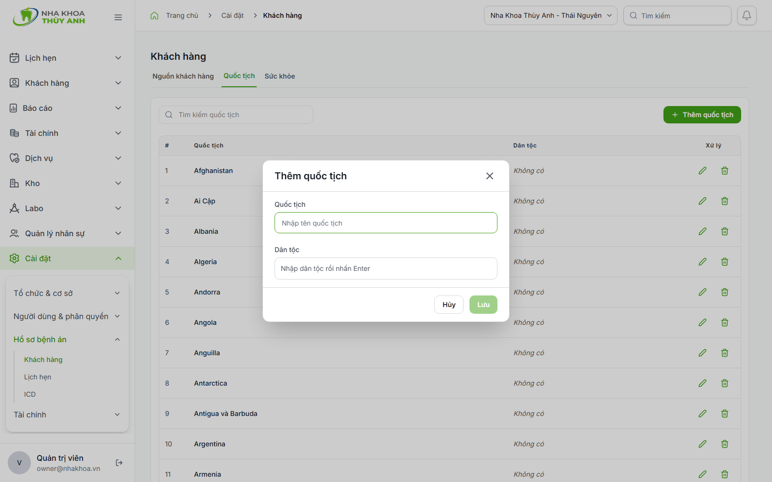772x482 pixels.
Task: Open the branch selector Nha Khoa Thùy Anh dropdown
Action: (x=551, y=15)
